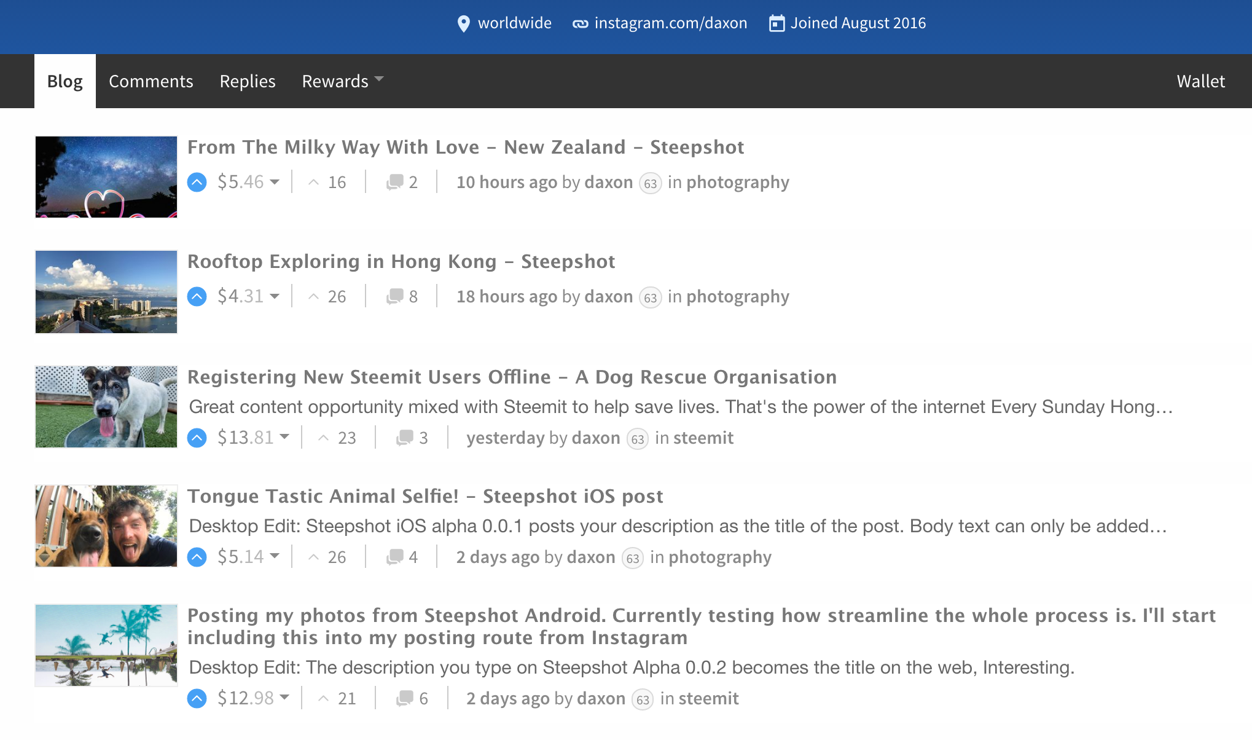
Task: Click the 'Joined August 2016' text
Action: point(858,23)
